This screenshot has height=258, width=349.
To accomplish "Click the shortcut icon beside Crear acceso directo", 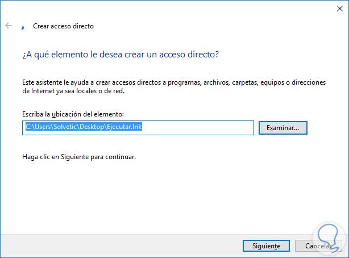I will pyautogui.click(x=23, y=27).
